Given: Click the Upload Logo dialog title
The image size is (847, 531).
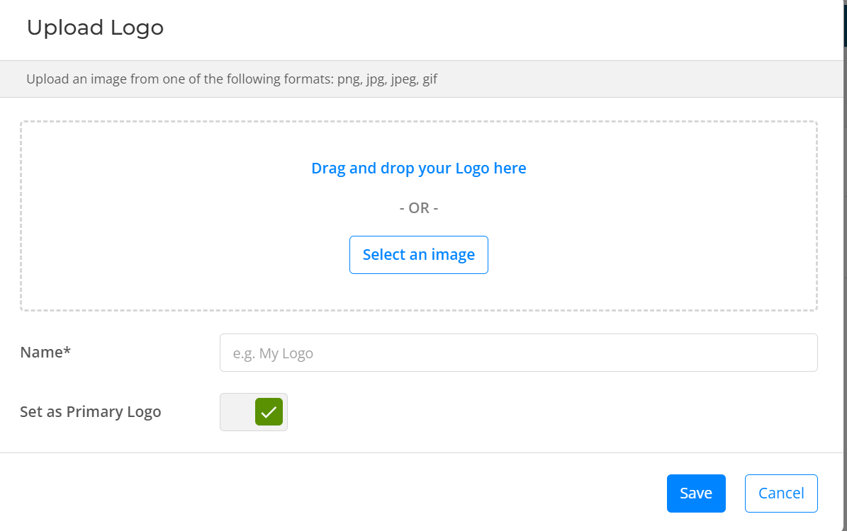Looking at the screenshot, I should 95,28.
